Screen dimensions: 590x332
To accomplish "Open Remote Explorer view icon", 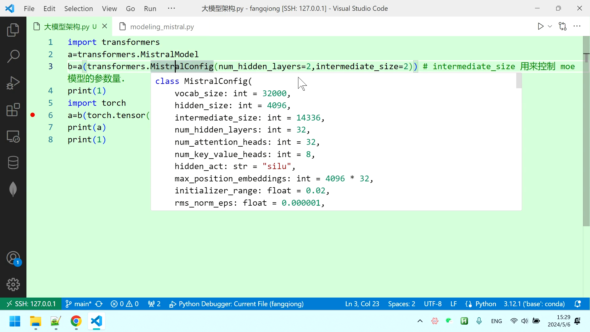I will point(13,136).
